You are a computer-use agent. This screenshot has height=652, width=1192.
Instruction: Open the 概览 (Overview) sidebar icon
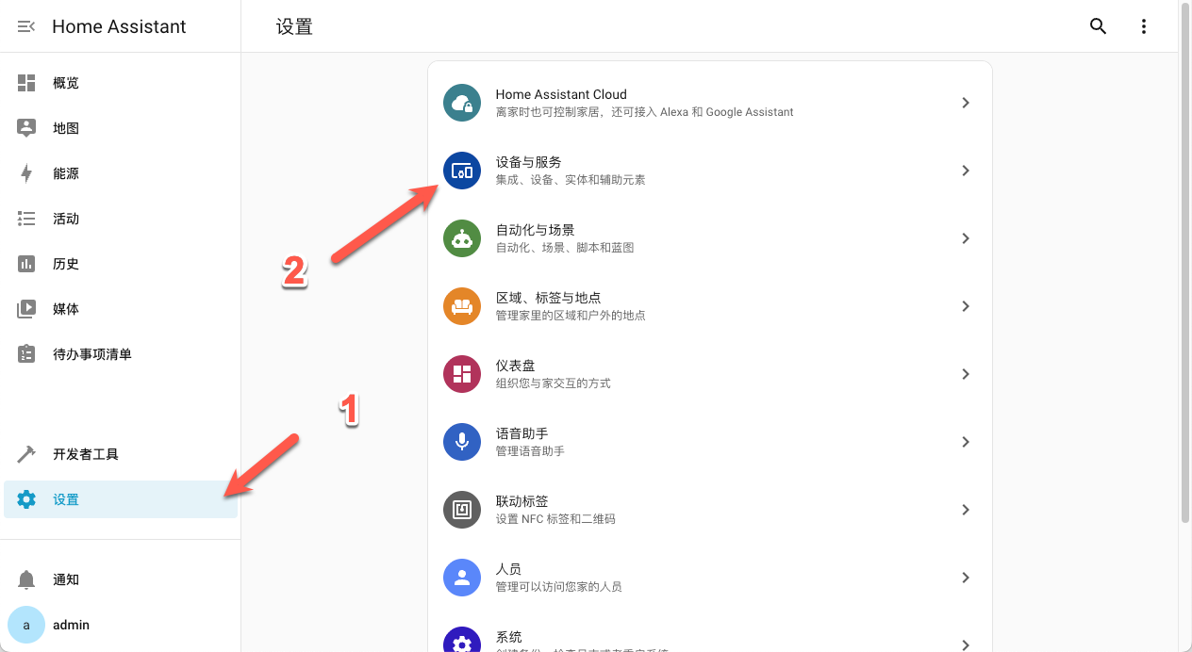(x=26, y=82)
